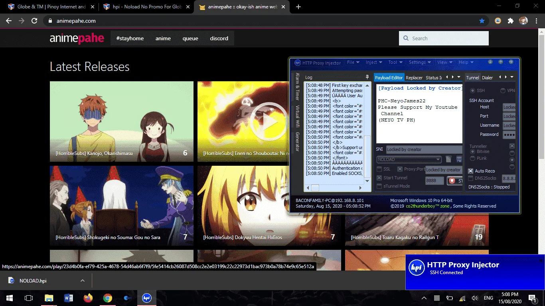Switch to the Payload Editor tab
The image size is (545, 306).
click(389, 78)
